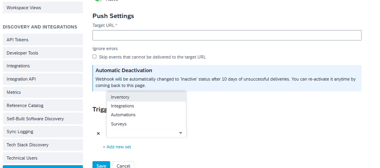Navigate to Metrics in sidebar

click(x=43, y=92)
